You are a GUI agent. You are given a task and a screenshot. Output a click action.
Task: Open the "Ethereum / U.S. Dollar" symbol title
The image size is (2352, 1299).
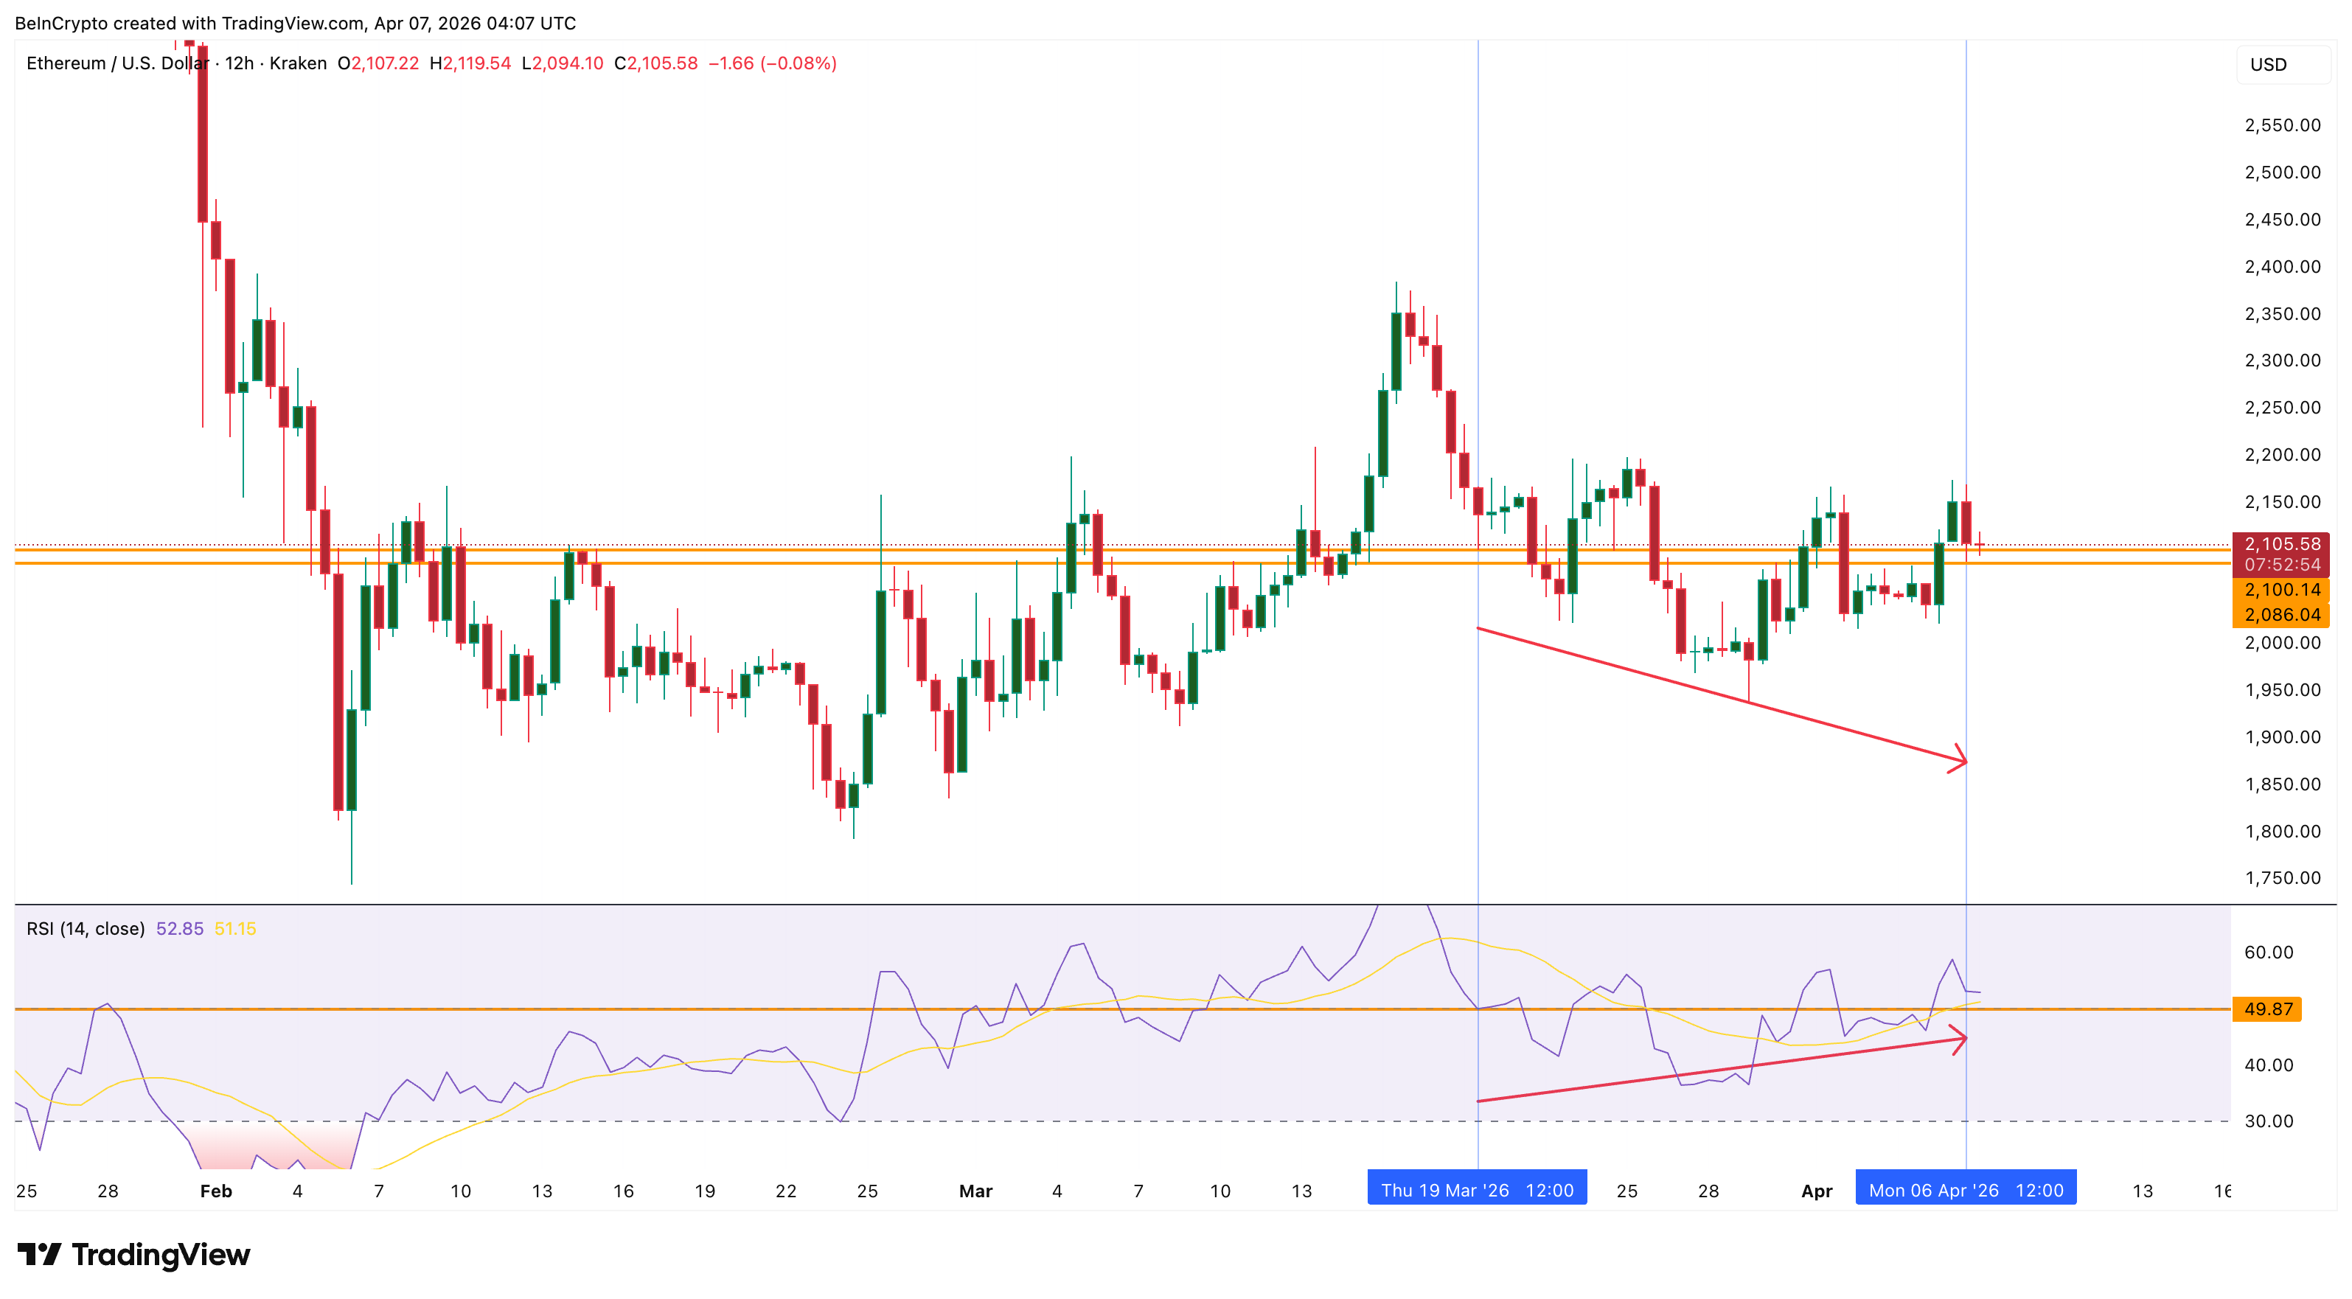tap(120, 64)
